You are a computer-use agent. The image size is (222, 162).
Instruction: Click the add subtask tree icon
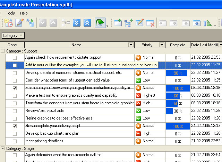click(x=129, y=23)
